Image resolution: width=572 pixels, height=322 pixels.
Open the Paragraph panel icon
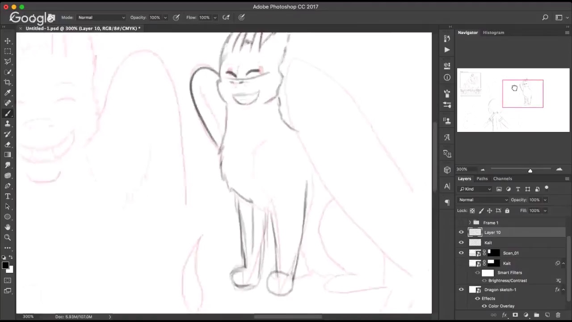447,203
